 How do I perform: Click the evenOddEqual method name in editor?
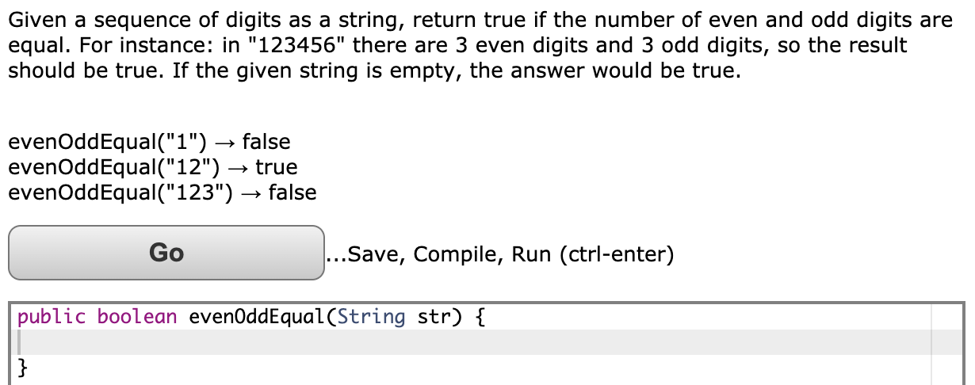pyautogui.click(x=257, y=318)
